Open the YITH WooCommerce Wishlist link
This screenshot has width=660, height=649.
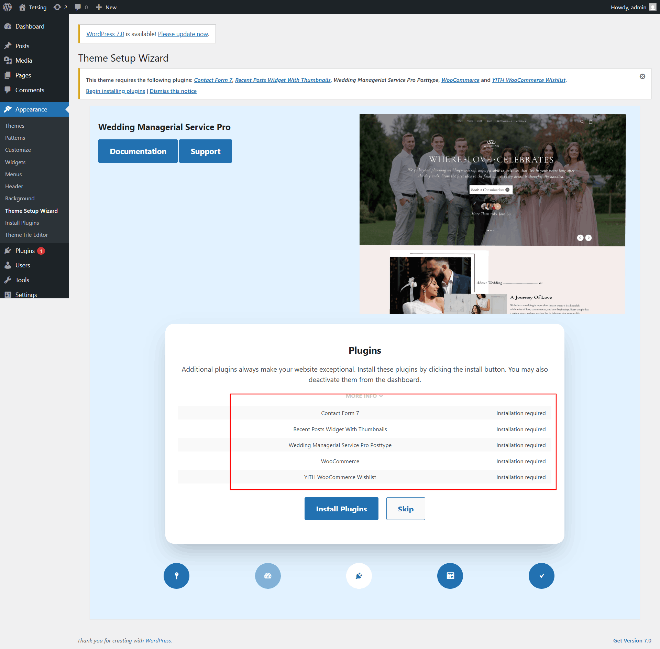[x=529, y=80]
